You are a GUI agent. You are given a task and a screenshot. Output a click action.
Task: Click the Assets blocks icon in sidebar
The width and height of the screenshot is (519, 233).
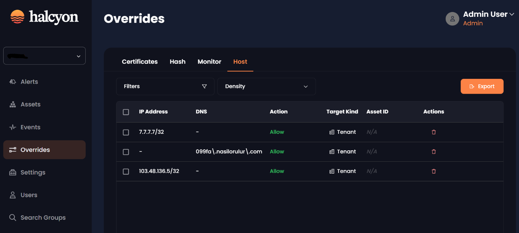(13, 104)
